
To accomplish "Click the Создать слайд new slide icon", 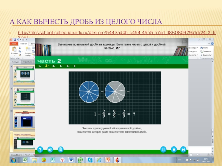I will pos(28,49).
